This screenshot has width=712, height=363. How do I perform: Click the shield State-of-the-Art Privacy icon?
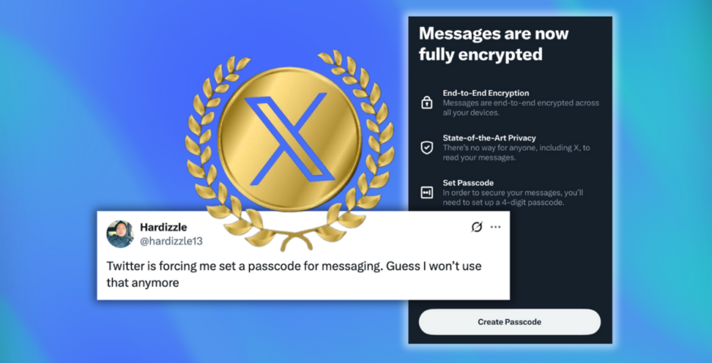click(x=426, y=147)
